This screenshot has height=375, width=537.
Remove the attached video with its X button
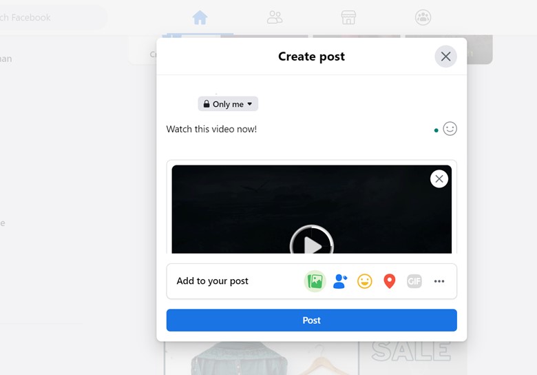439,179
